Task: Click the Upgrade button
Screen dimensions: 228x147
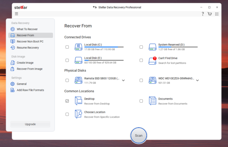Action: pos(30,124)
